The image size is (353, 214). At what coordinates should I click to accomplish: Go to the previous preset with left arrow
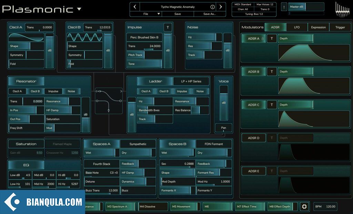coord(135,7)
